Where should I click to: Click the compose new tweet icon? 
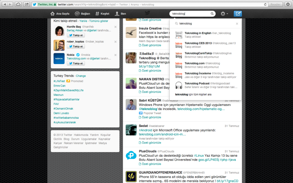[x=238, y=13]
